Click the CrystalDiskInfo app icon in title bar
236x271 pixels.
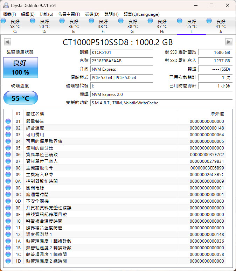(6, 5)
